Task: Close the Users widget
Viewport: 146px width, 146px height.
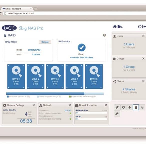Action: coord(144,36)
